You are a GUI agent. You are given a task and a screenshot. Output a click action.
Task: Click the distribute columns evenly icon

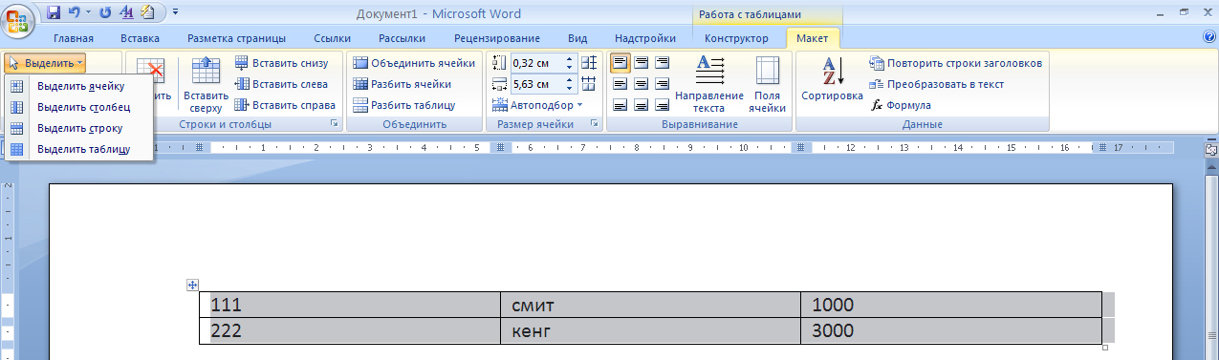(589, 84)
